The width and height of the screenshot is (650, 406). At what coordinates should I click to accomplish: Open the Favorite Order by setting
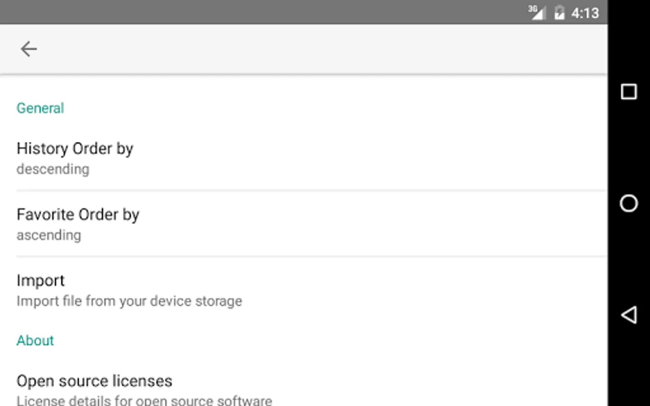[78, 214]
